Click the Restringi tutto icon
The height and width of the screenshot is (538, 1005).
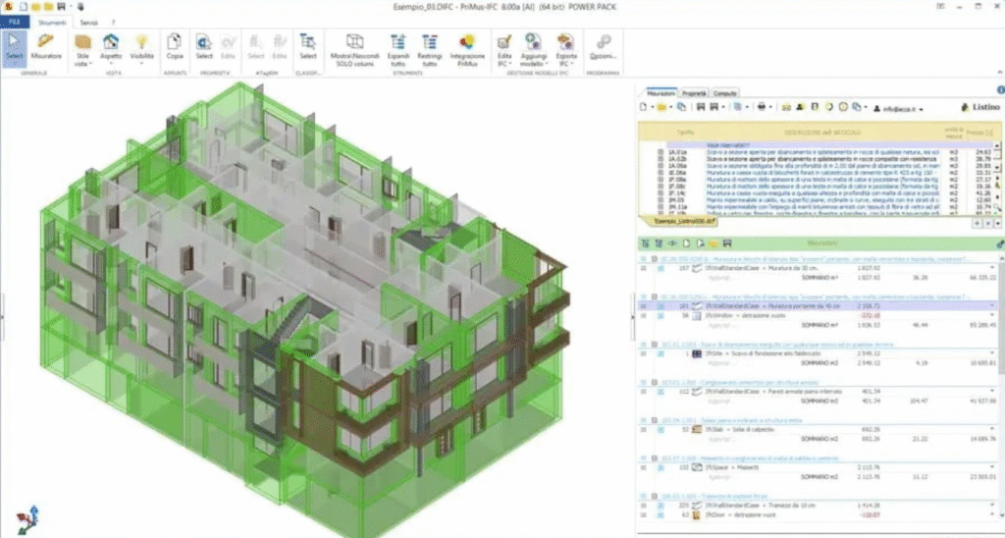pos(430,45)
